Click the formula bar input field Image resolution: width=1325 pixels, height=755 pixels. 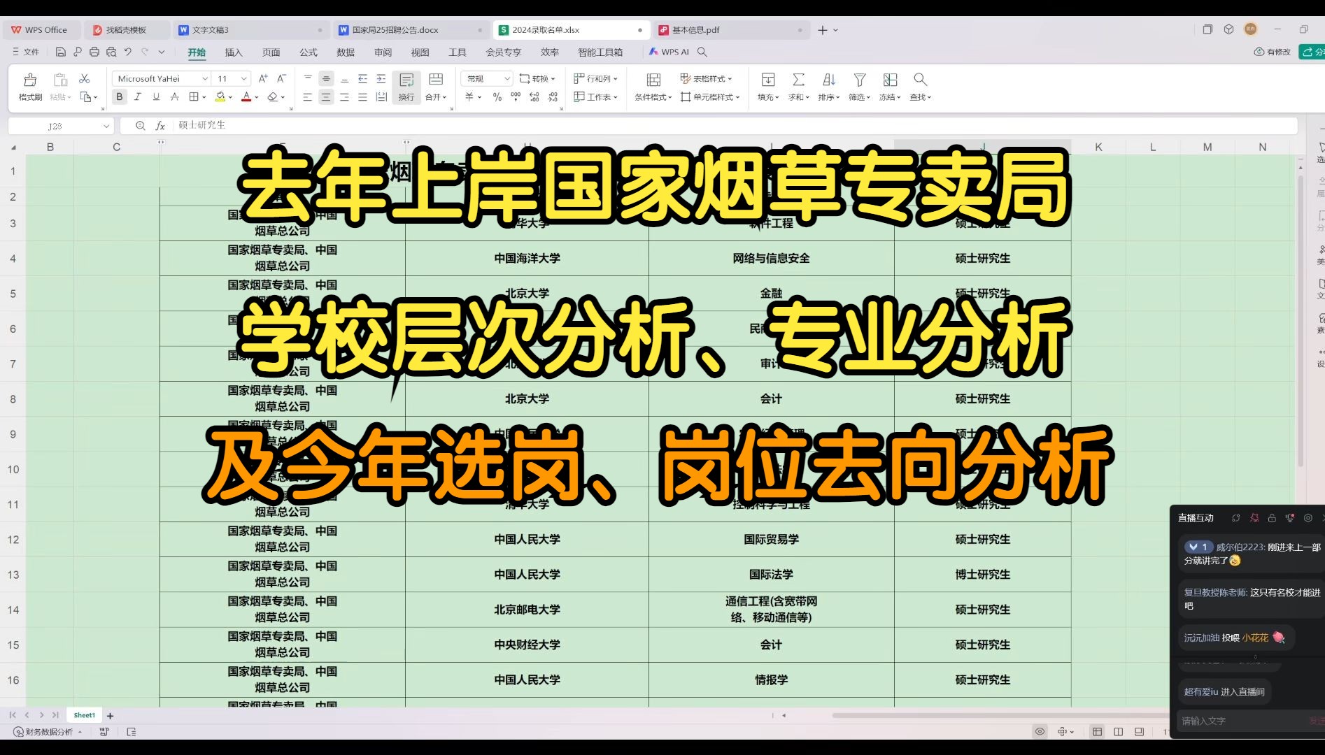click(735, 126)
